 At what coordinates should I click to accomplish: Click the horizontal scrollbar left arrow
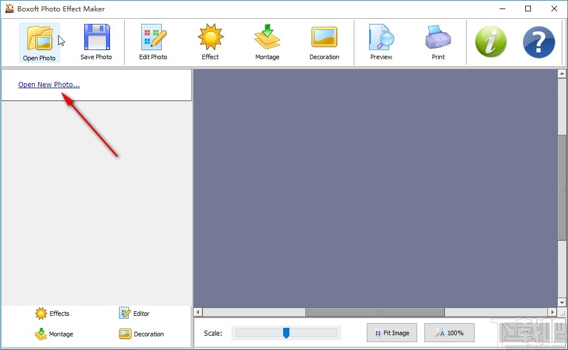[x=198, y=312]
